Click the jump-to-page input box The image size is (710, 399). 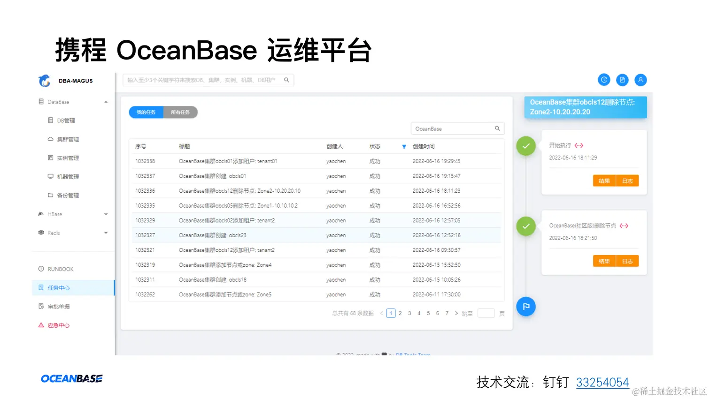486,313
